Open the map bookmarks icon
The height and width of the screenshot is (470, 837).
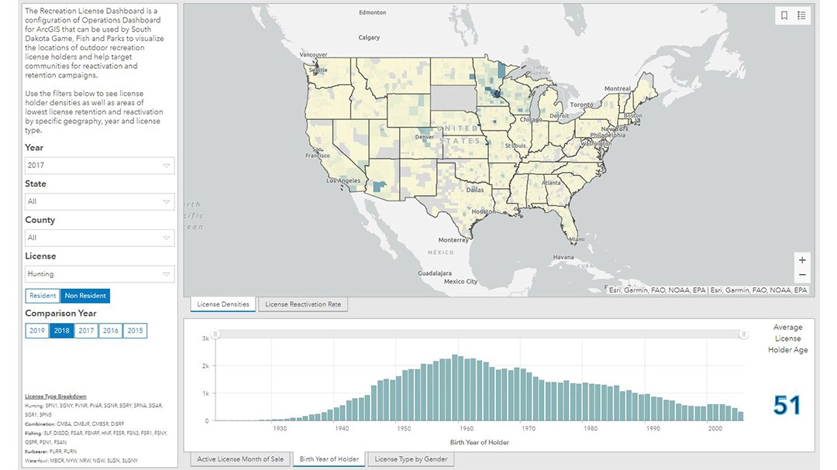(784, 15)
